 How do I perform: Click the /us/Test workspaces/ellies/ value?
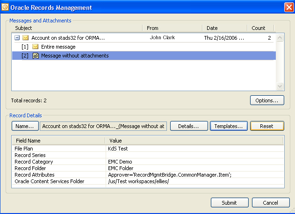[x=138, y=181]
